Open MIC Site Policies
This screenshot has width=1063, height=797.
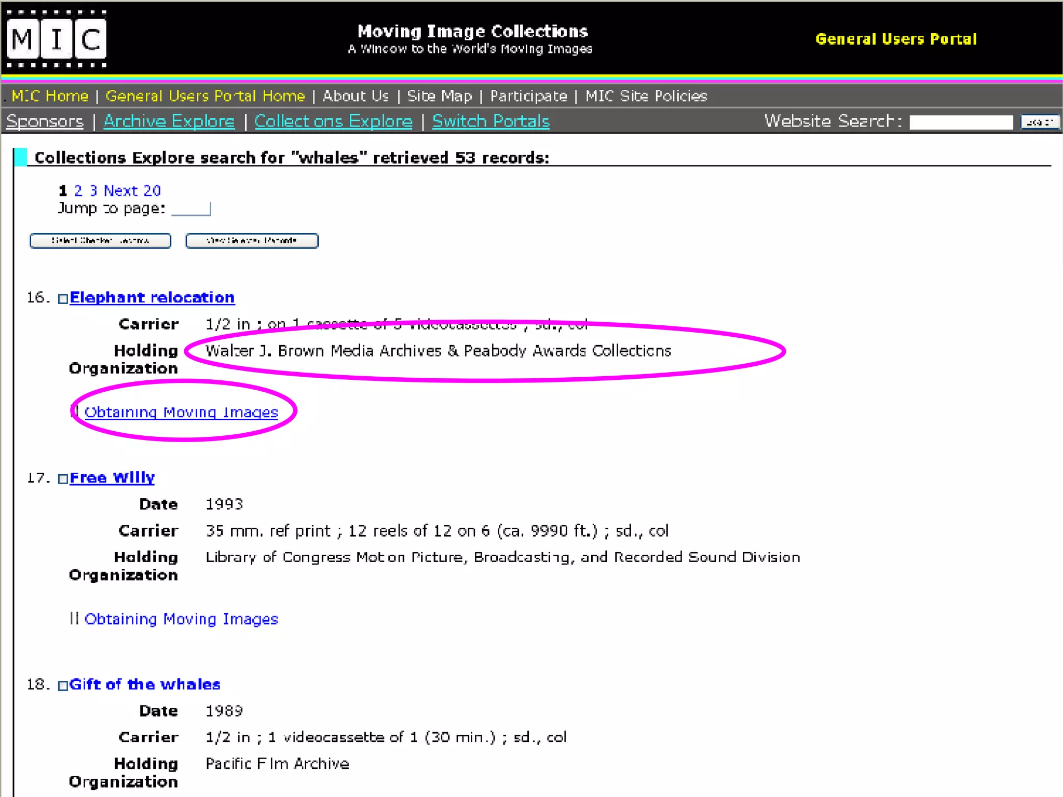coord(646,96)
